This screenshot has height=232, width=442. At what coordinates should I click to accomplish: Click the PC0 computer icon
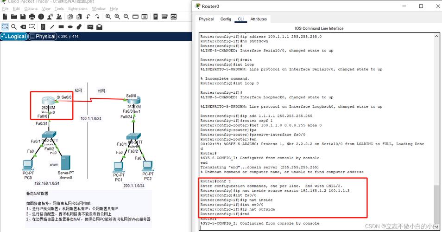point(28,165)
